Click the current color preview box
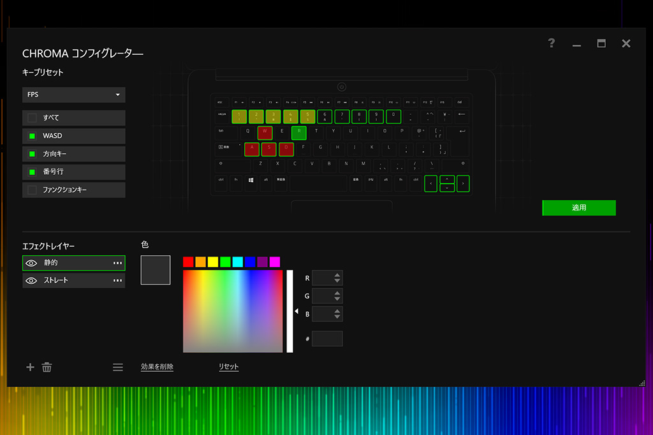Screen dimensions: 653x435 (156, 270)
